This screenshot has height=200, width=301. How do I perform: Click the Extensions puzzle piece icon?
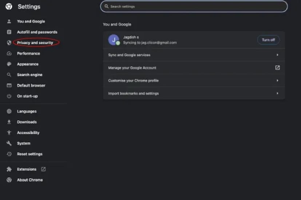click(x=9, y=169)
